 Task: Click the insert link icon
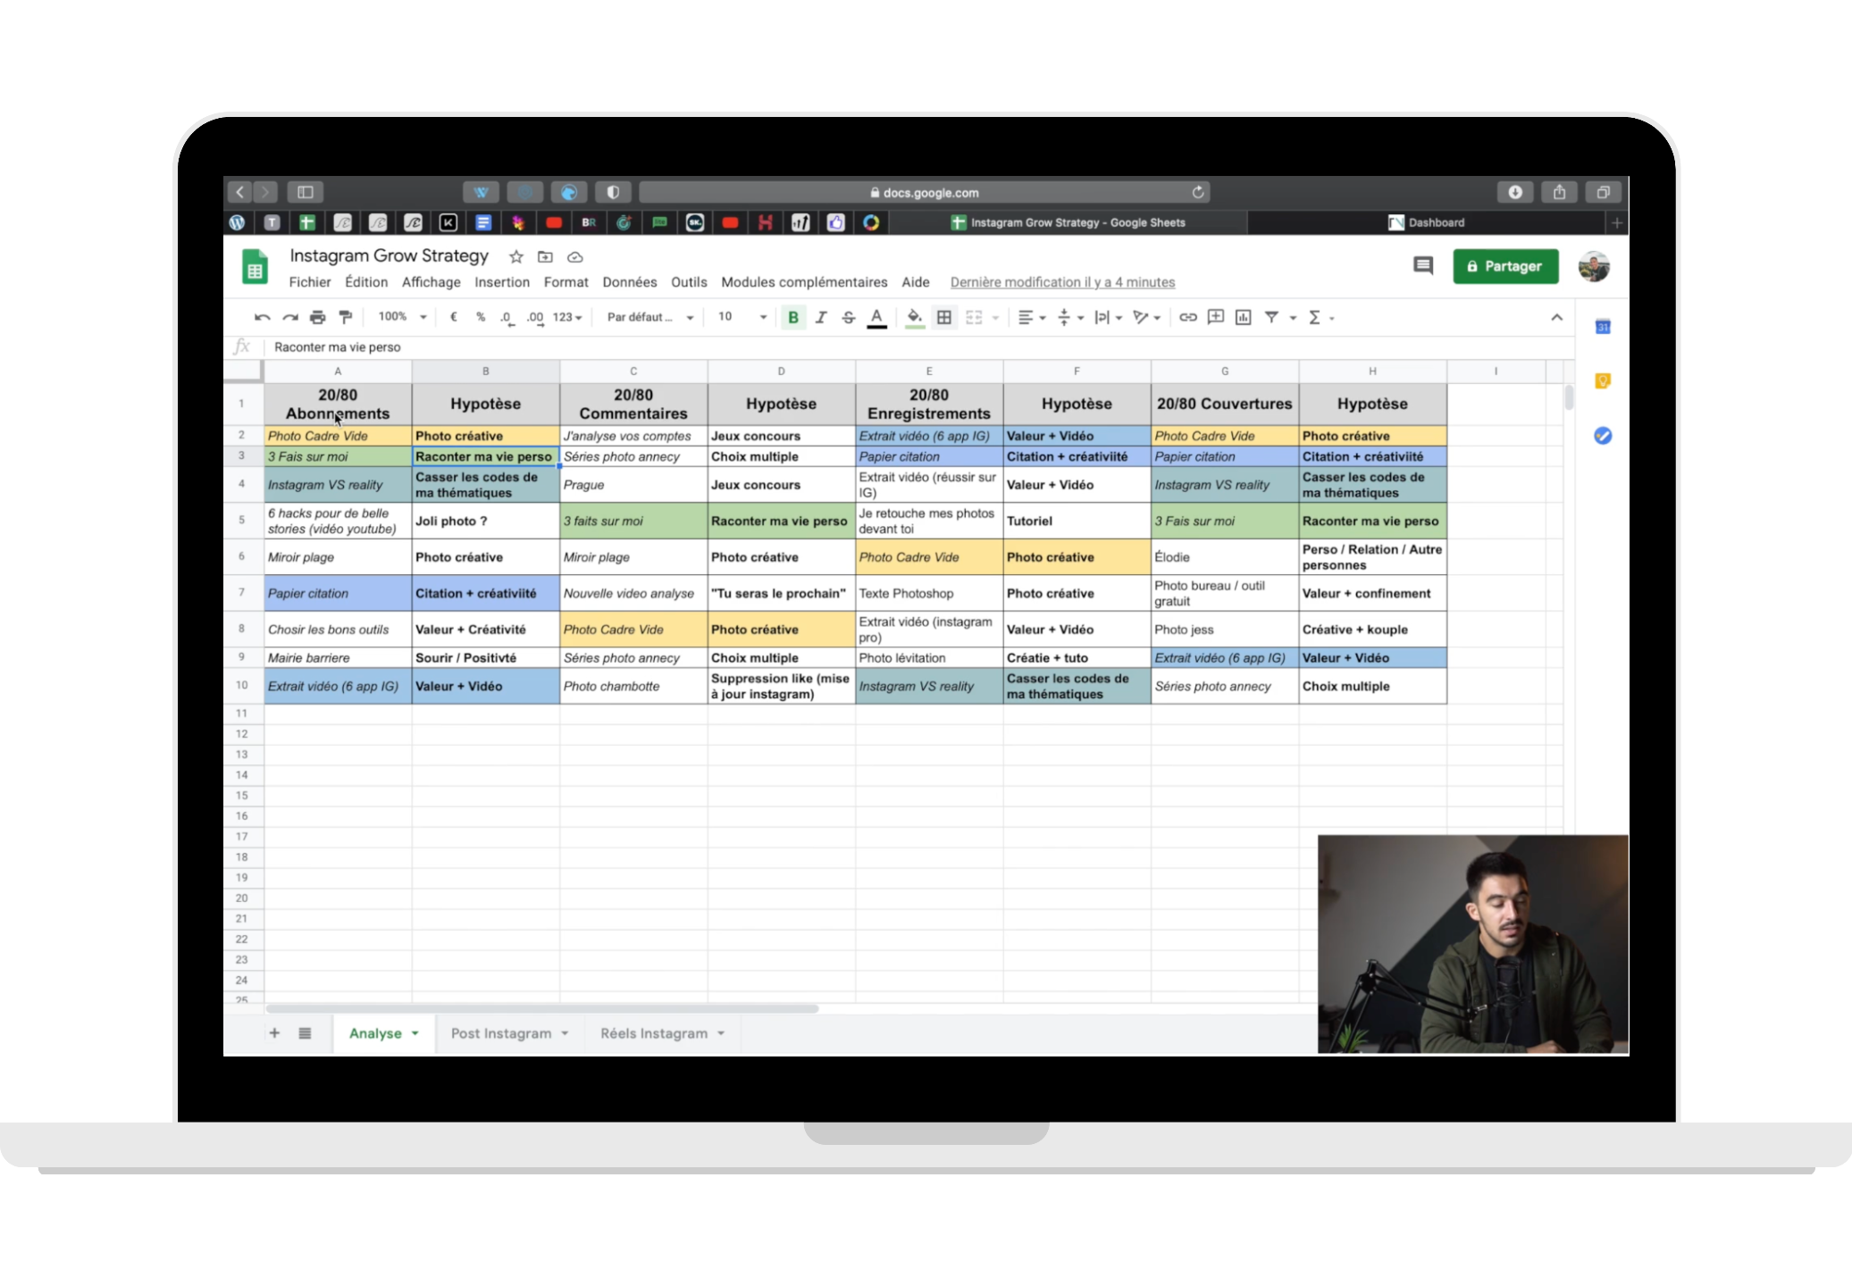(1187, 317)
